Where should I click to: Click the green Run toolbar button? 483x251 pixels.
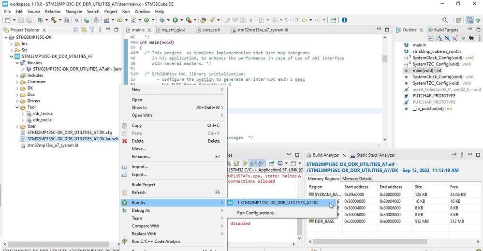click(175, 20)
